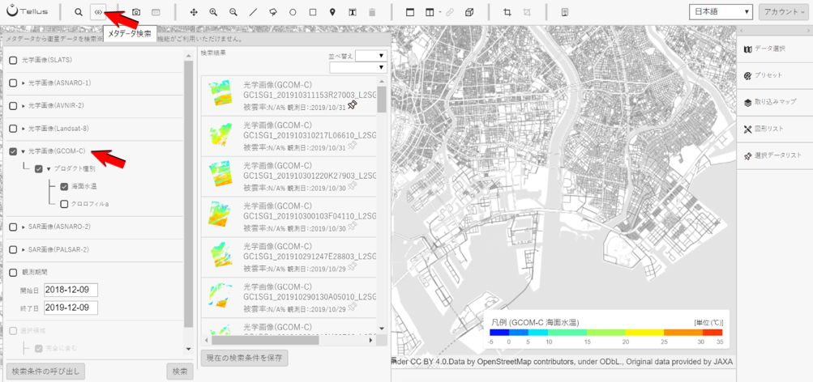Check the SAR画像(ASNARO-2) checkbox
Image resolution: width=813 pixels, height=382 pixels.
[x=14, y=227]
